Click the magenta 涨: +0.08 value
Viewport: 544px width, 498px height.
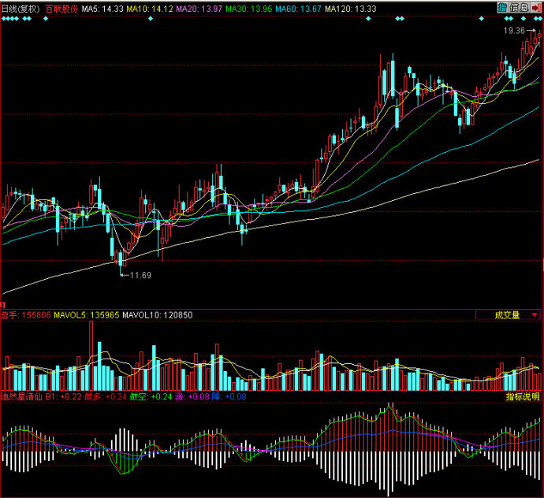pyautogui.click(x=192, y=396)
